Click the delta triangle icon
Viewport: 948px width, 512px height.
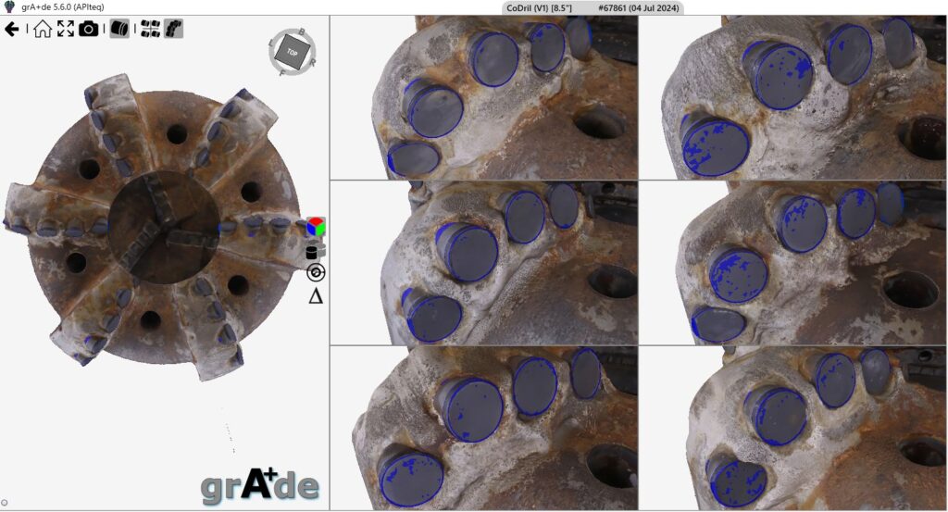coord(316,297)
